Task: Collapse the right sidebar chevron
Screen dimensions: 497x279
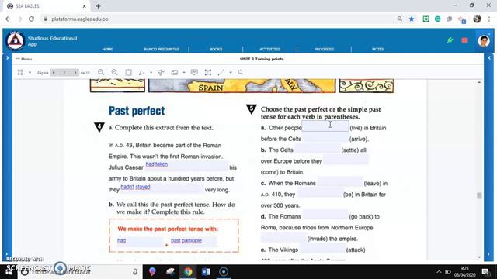Action: click(x=489, y=58)
